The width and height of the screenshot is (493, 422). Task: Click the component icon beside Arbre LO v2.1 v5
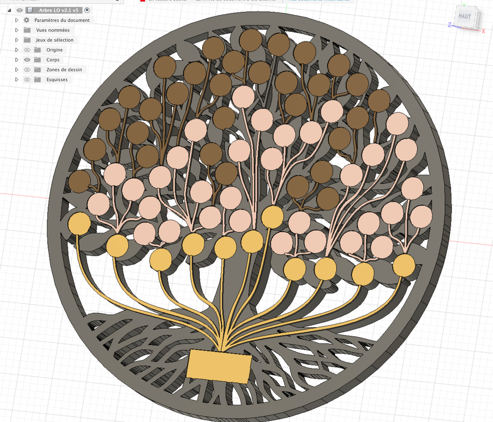[x=30, y=11]
